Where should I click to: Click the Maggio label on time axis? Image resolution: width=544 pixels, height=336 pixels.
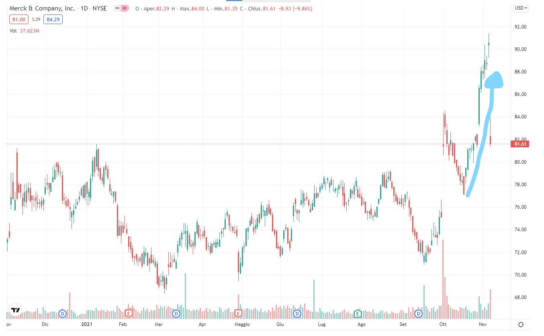(242, 324)
